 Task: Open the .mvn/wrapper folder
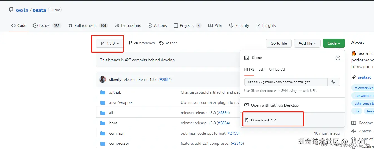(121, 102)
